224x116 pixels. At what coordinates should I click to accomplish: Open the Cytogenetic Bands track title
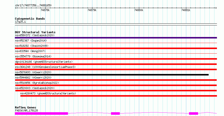pyautogui.click(x=30, y=19)
